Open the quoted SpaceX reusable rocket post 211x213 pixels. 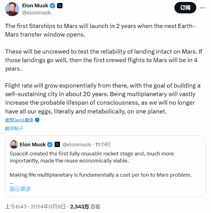(x=105, y=166)
